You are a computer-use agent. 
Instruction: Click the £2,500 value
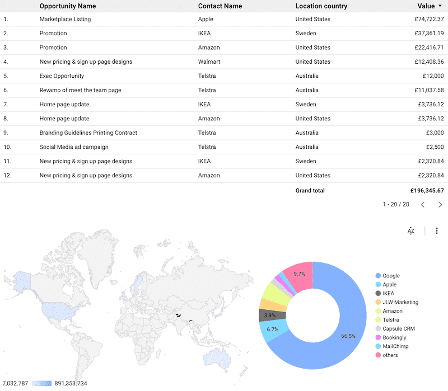point(435,147)
